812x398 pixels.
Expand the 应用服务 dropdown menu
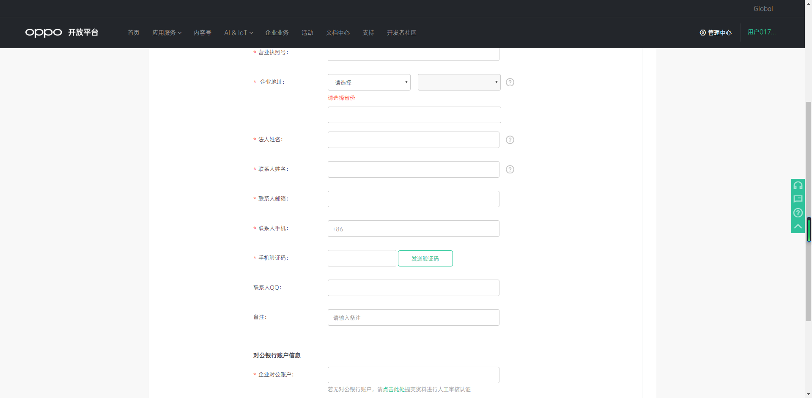167,33
